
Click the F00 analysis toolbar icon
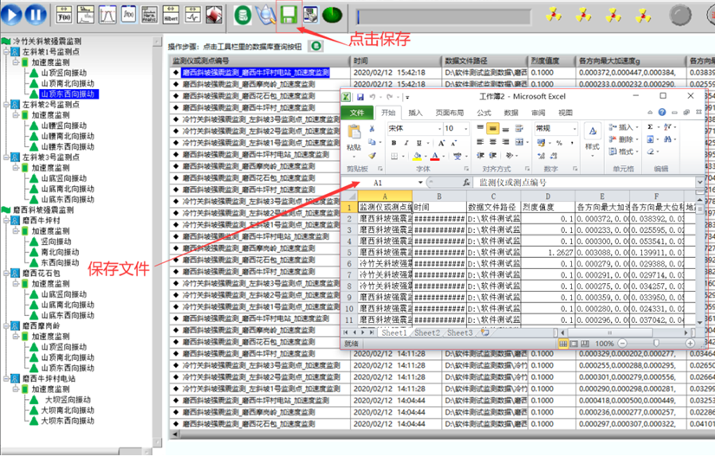[65, 15]
